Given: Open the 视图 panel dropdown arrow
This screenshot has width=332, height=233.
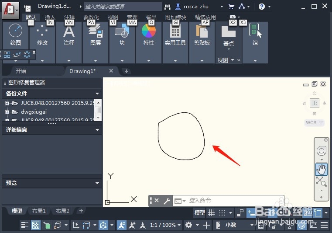Looking at the screenshot, I should tap(233, 60).
